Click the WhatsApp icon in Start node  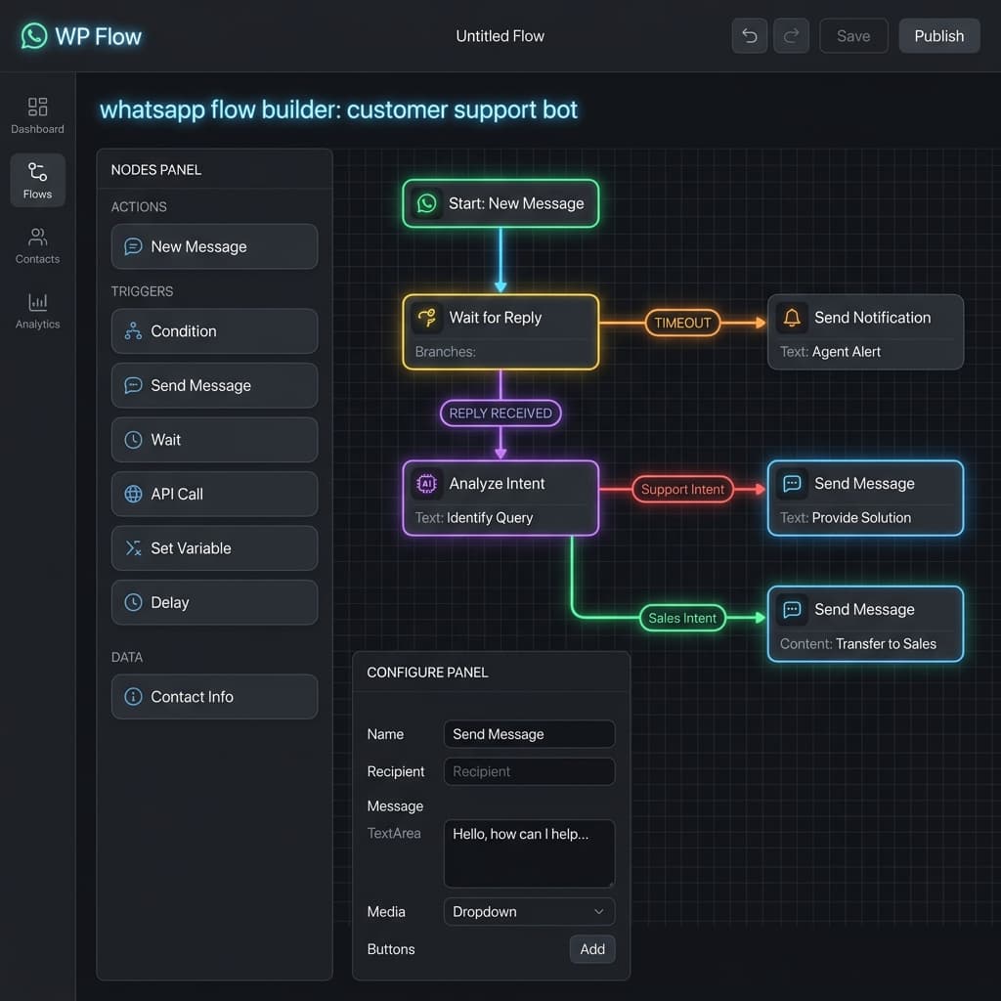tap(426, 203)
